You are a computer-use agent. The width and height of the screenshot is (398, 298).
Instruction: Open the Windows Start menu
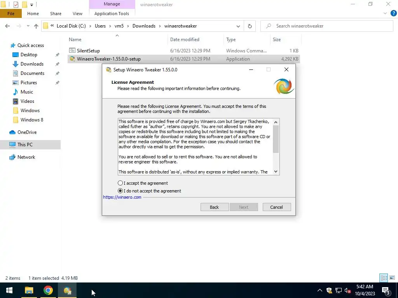click(9, 290)
